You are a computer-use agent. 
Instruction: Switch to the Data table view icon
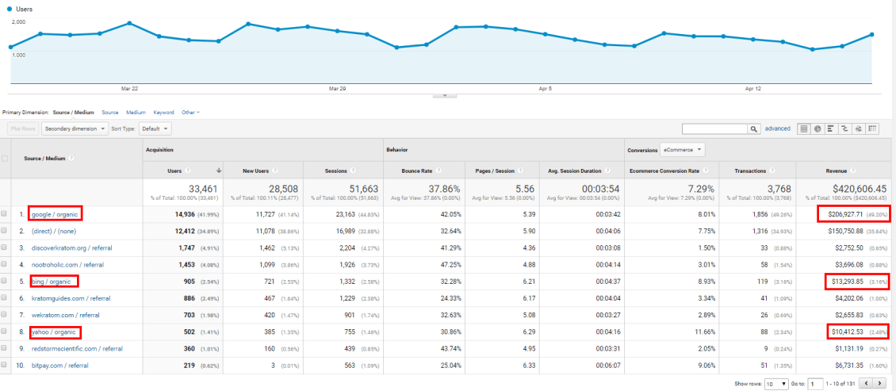tap(803, 128)
